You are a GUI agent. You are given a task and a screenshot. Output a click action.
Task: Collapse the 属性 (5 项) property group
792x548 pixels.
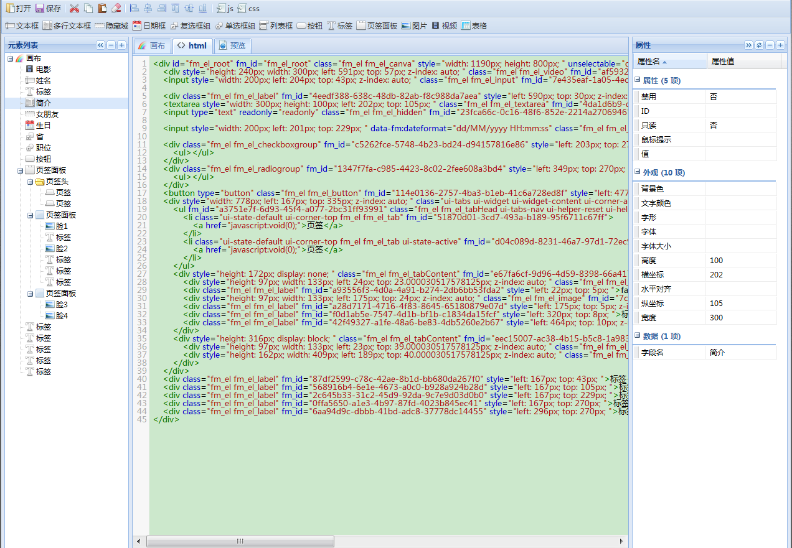pyautogui.click(x=638, y=80)
